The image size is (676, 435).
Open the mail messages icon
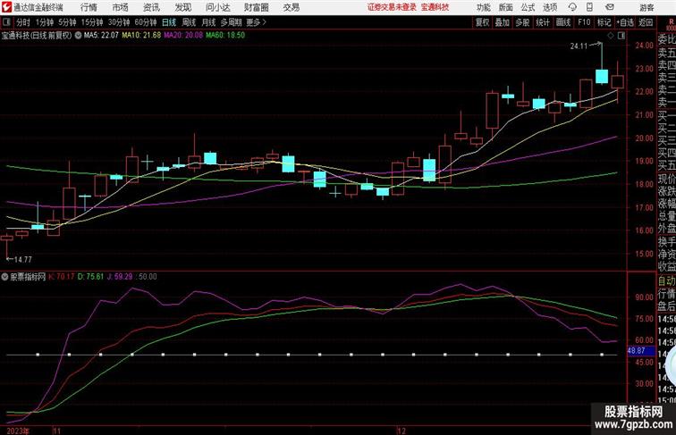click(x=610, y=7)
